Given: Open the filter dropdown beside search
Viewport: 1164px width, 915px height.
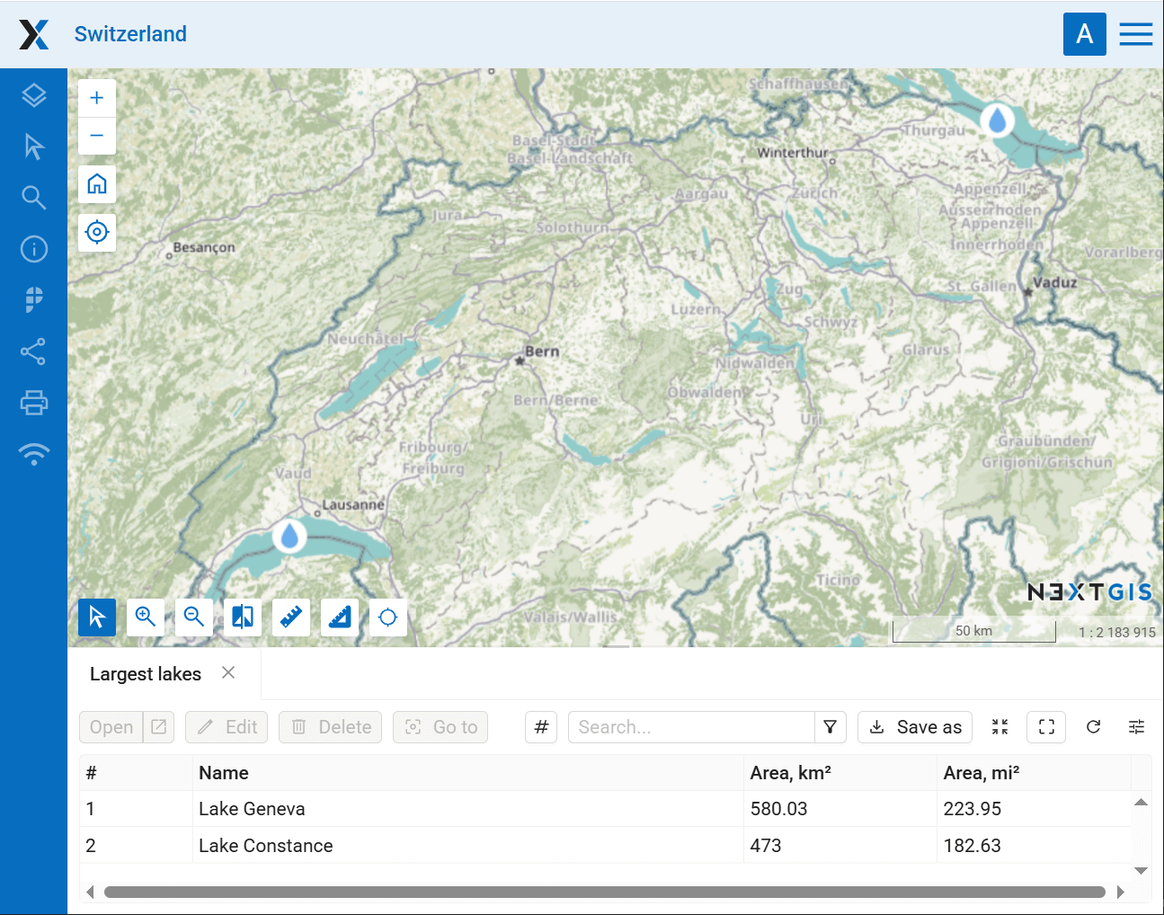Looking at the screenshot, I should pos(830,727).
